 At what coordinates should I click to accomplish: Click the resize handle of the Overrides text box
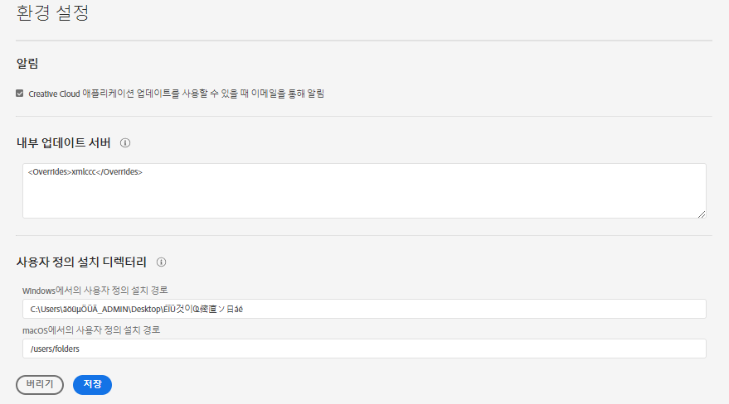(701, 214)
